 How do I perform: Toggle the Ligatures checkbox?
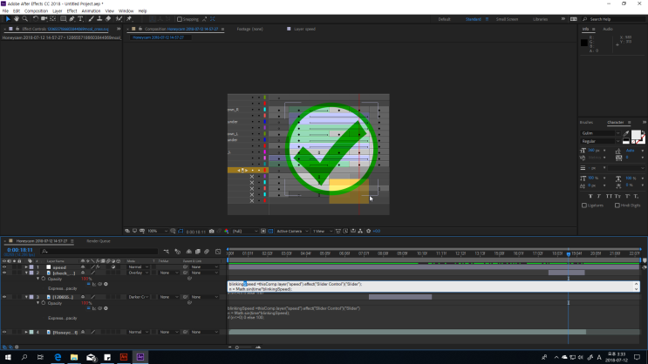(x=584, y=206)
